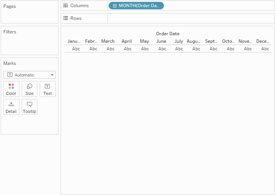Select the April column header
Screen dimensions: 276x195
pyautogui.click(x=127, y=41)
